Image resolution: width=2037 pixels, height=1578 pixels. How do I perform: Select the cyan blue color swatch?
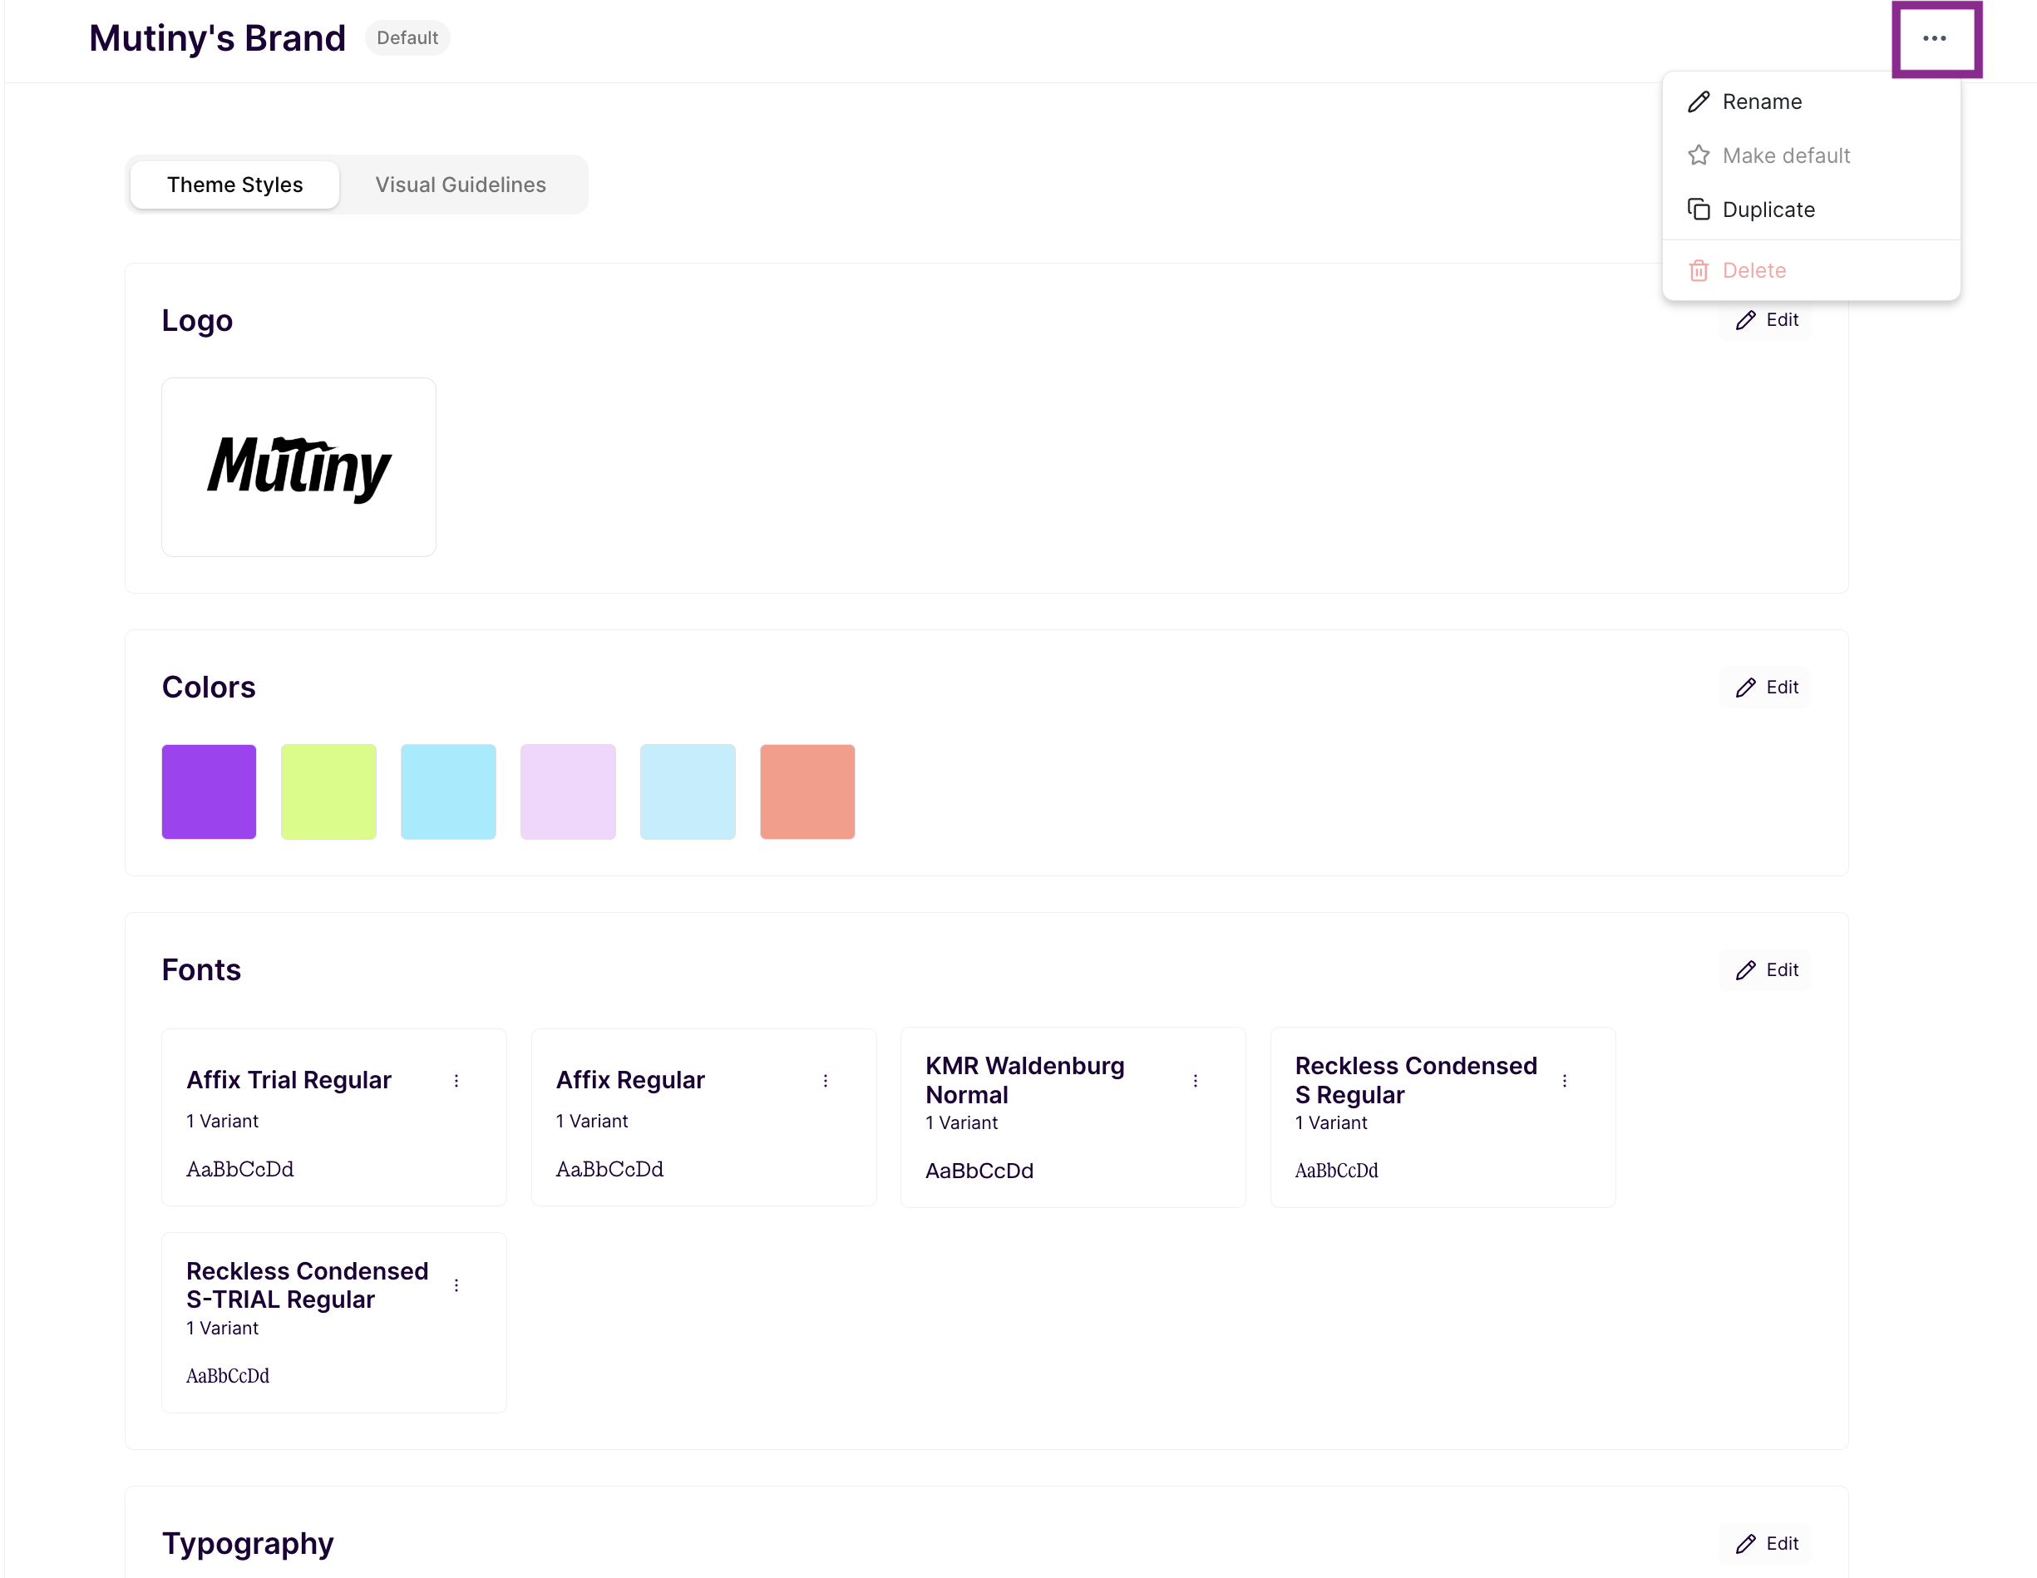449,791
